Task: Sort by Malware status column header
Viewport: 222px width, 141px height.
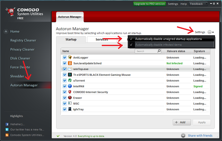Action: tap(176, 51)
